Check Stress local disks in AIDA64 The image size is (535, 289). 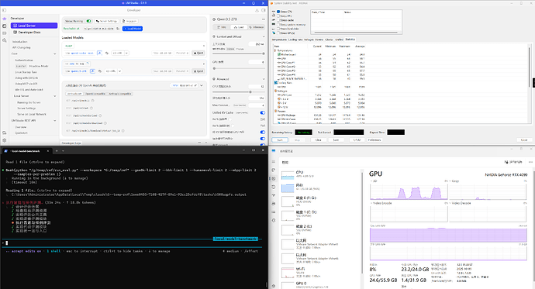(x=279, y=29)
